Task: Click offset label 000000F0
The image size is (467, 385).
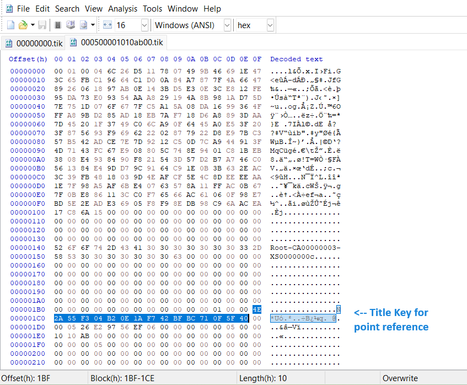Action: coord(28,204)
